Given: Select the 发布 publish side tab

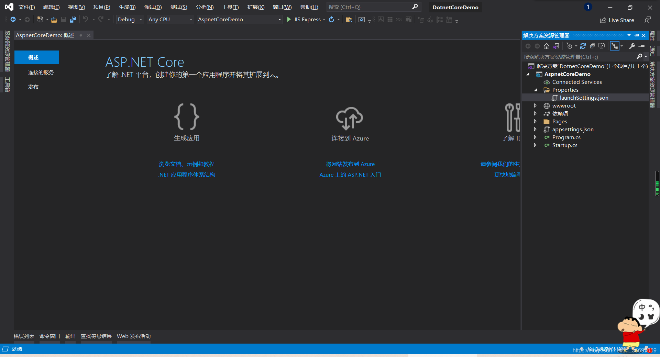Looking at the screenshot, I should [33, 87].
